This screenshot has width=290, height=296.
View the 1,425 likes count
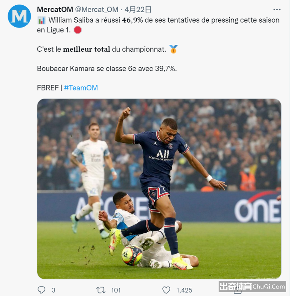(184, 290)
